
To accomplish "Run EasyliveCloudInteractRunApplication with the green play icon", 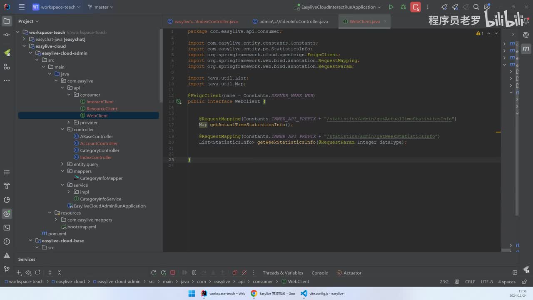I will point(391,7).
